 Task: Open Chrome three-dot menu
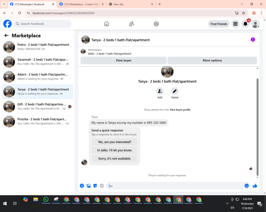click(261, 13)
